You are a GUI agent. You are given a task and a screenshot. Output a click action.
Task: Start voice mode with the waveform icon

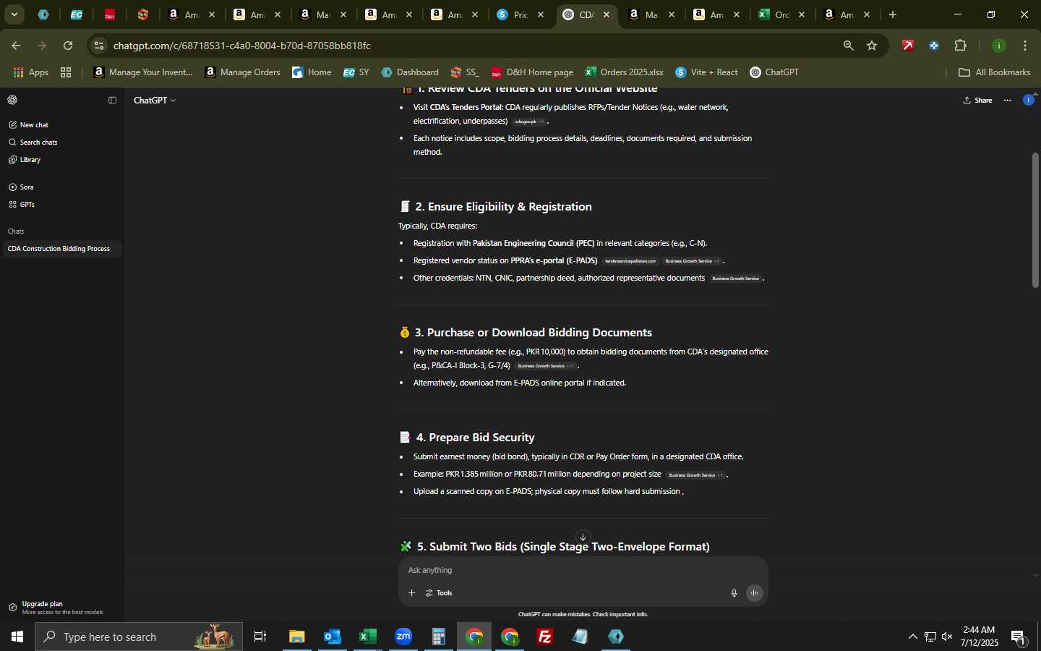pyautogui.click(x=754, y=593)
